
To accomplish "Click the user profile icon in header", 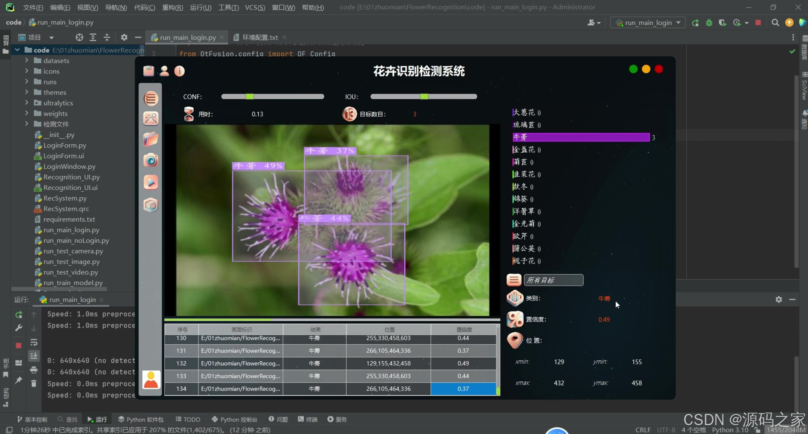I will pyautogui.click(x=164, y=71).
